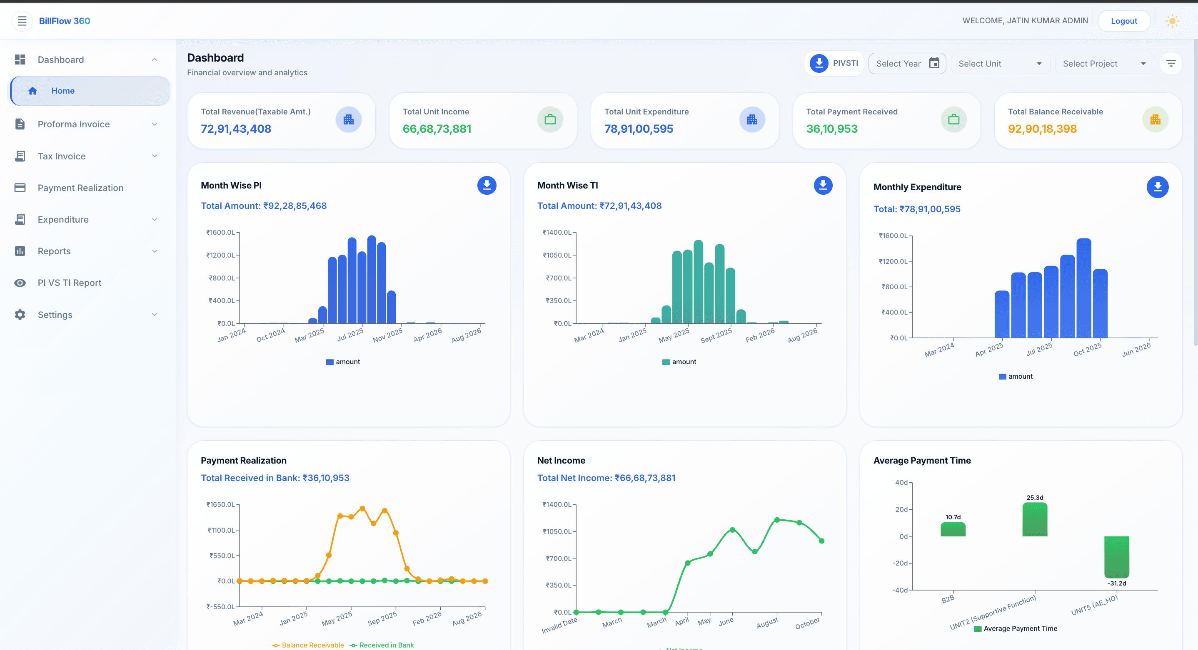Viewport: 1198px width, 650px height.
Task: Click the Total Unit Income briefcase icon
Action: [550, 120]
